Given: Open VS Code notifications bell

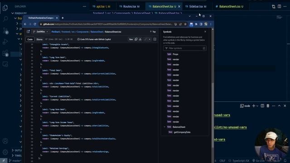Looking at the screenshot, I should pos(285,161).
